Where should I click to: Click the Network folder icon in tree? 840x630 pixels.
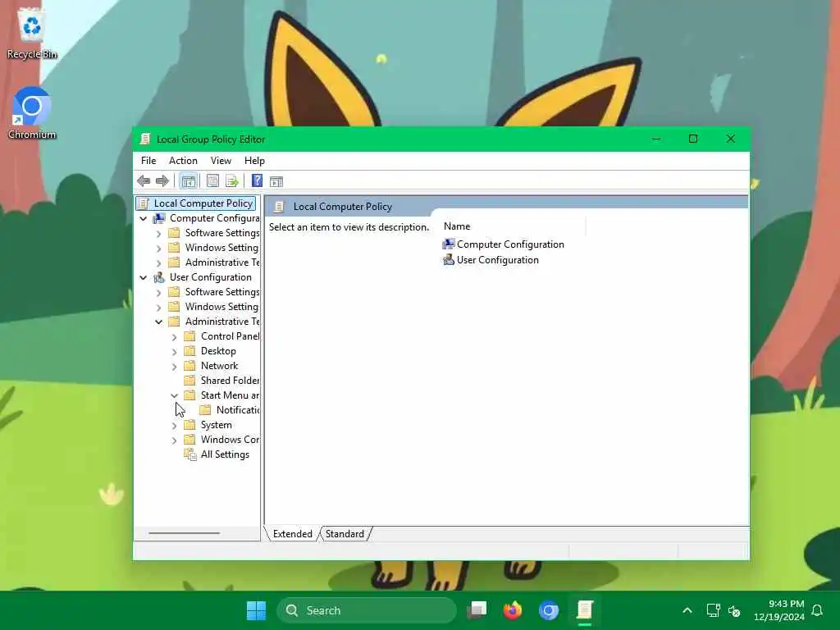tap(189, 366)
